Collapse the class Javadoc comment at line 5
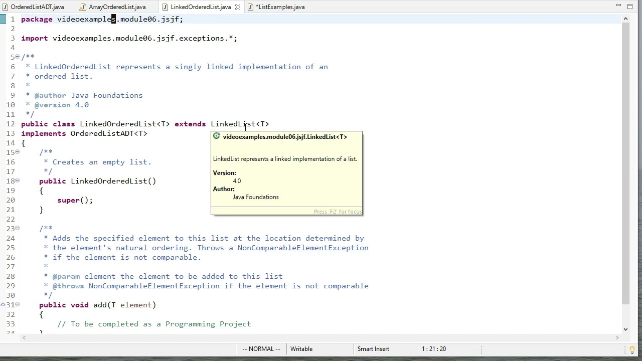This screenshot has height=361, width=642. pos(17,57)
